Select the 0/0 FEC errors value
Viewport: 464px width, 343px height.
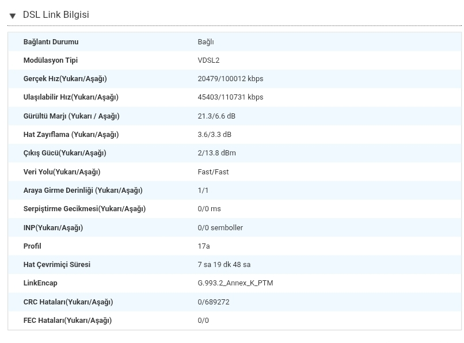[203, 321]
